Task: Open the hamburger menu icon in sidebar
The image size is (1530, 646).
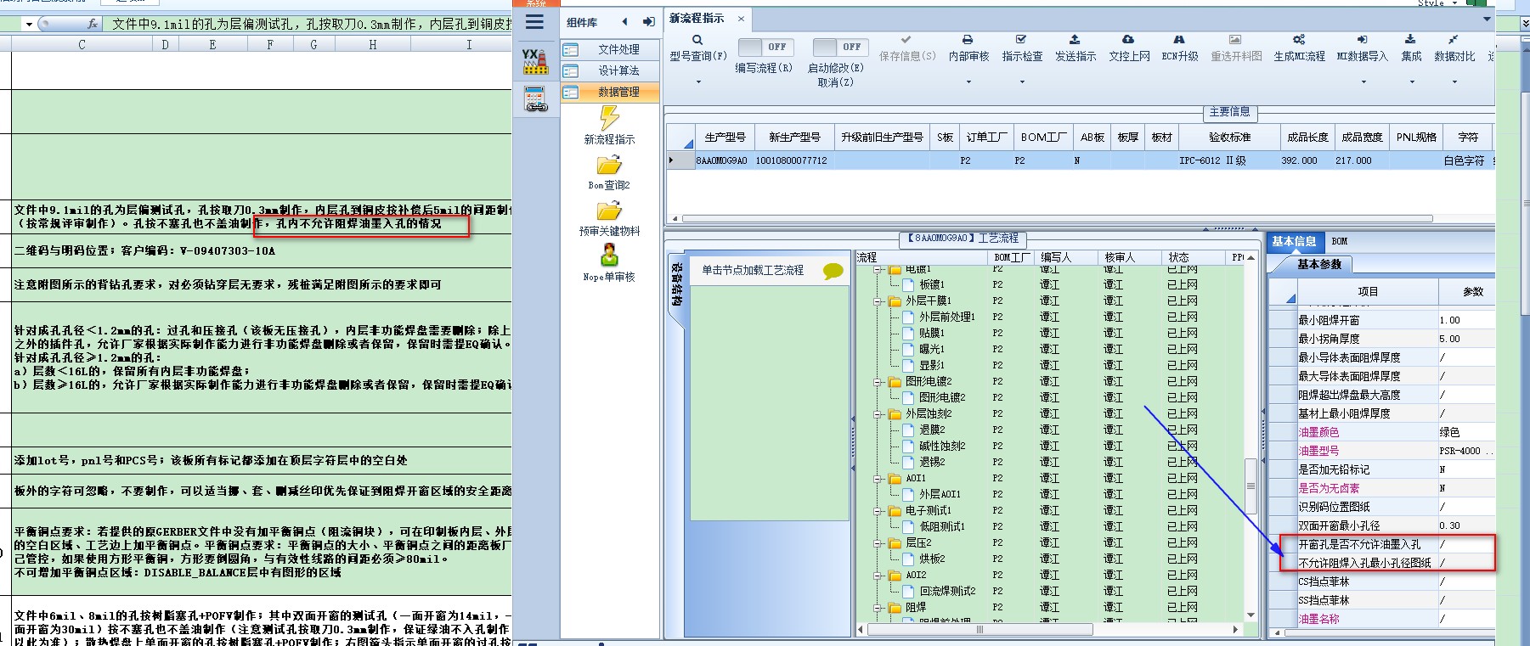Action: tap(534, 21)
